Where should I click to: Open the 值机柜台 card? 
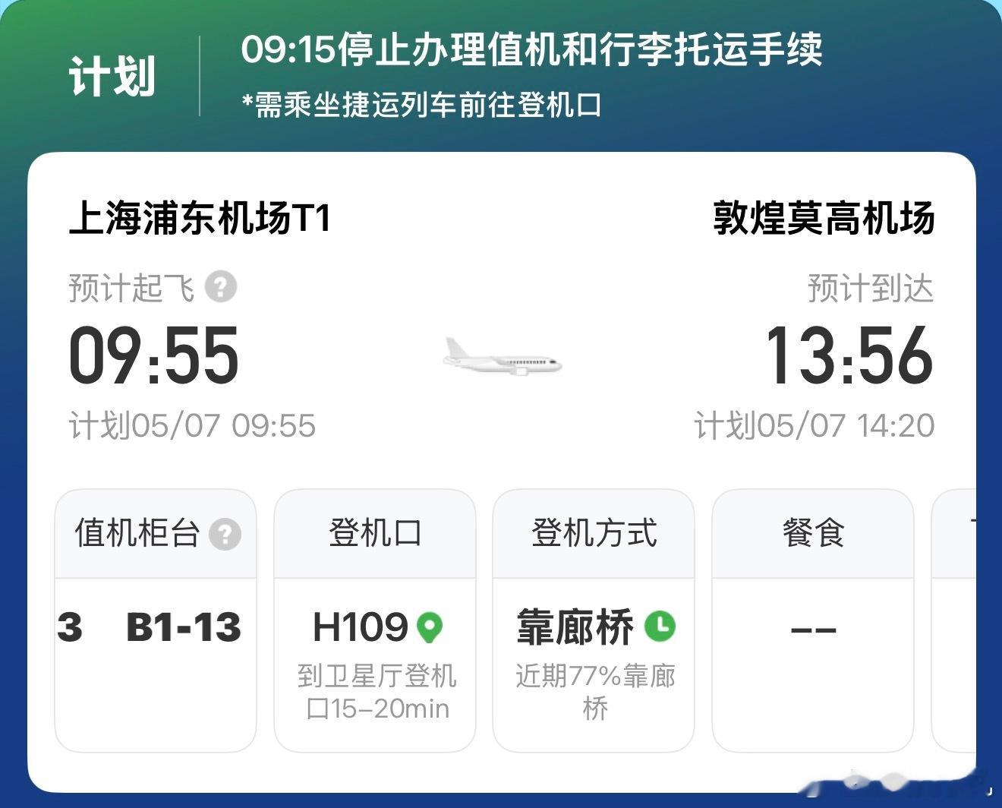(x=156, y=620)
